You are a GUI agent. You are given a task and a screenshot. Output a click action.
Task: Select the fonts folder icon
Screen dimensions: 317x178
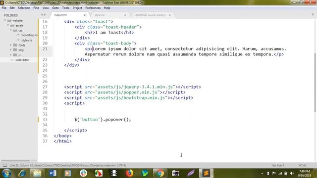(15, 45)
